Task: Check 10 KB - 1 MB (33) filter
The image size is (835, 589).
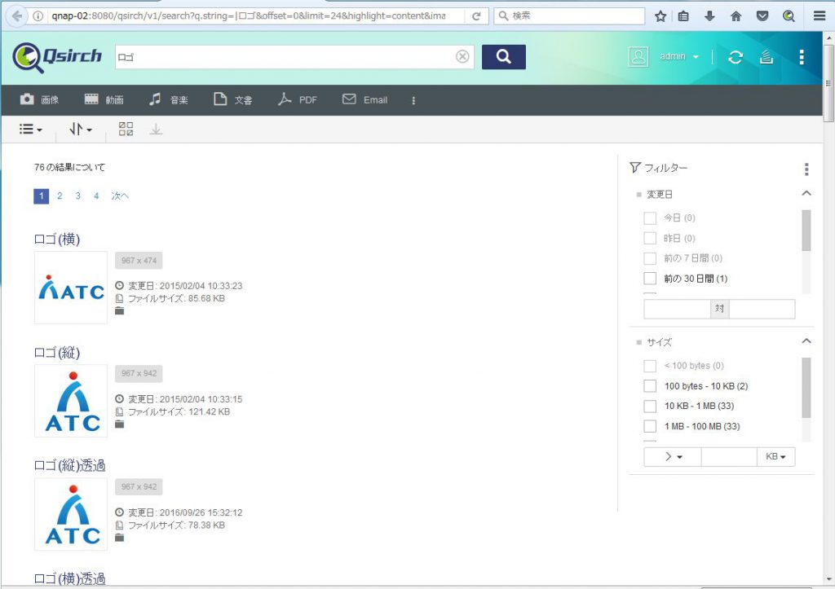Action: [650, 406]
